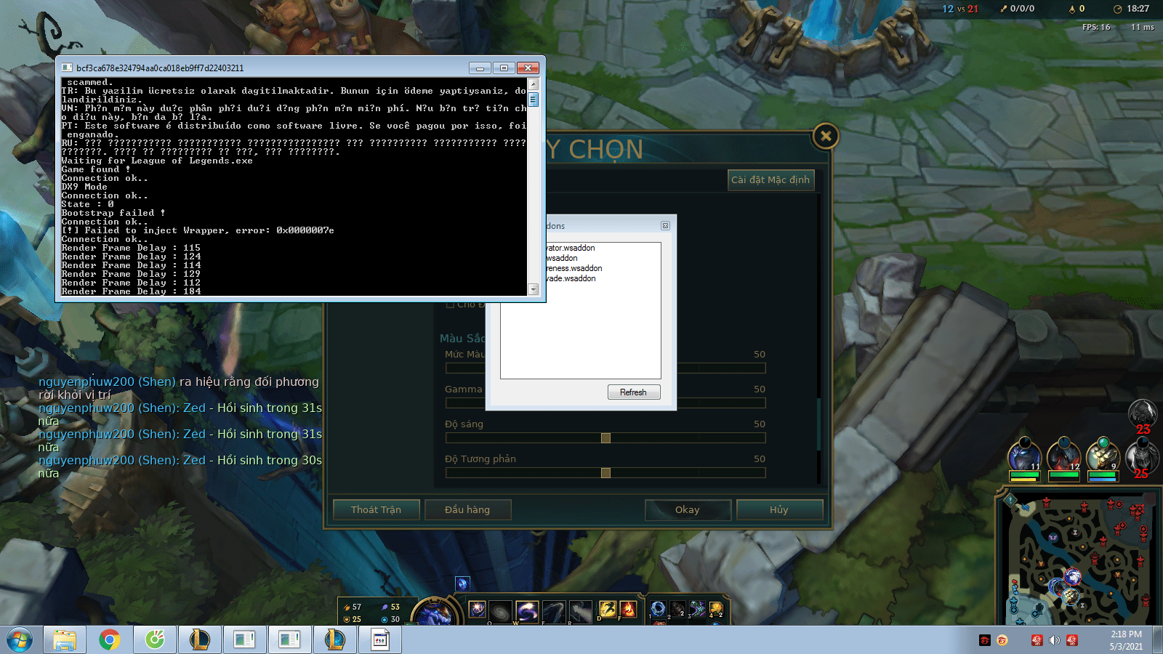Close the addons dialog
The image size is (1163, 654).
coord(665,226)
